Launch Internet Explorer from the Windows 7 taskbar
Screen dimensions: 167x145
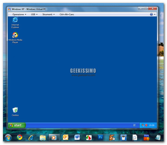31,138
